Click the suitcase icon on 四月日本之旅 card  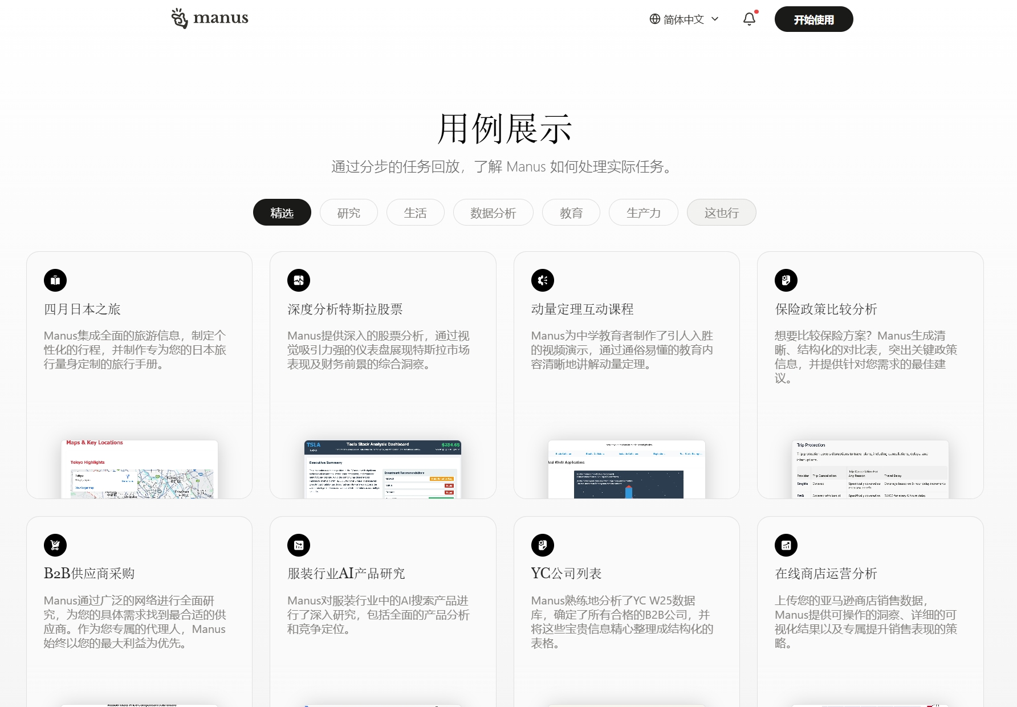click(55, 280)
